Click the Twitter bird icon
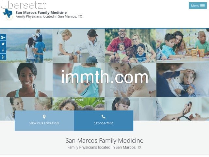 (3, 44)
